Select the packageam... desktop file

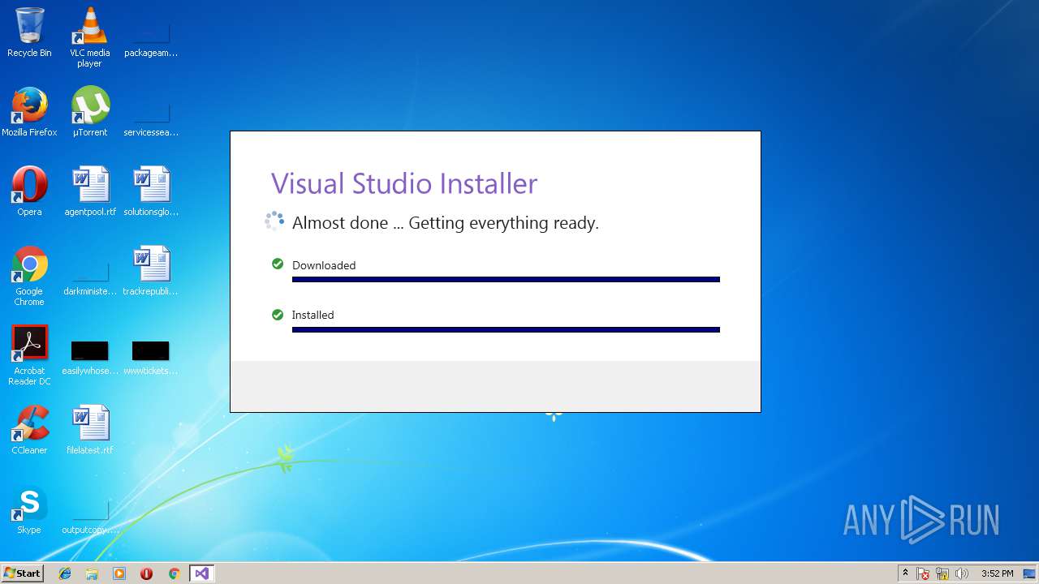click(151, 36)
